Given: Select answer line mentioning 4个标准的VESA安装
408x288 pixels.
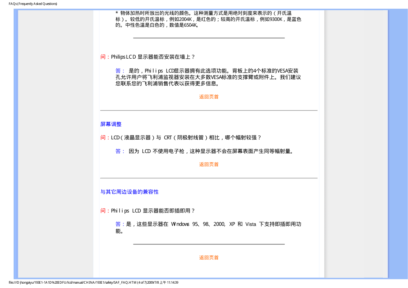Looking at the screenshot, I should pyautogui.click(x=207, y=71).
